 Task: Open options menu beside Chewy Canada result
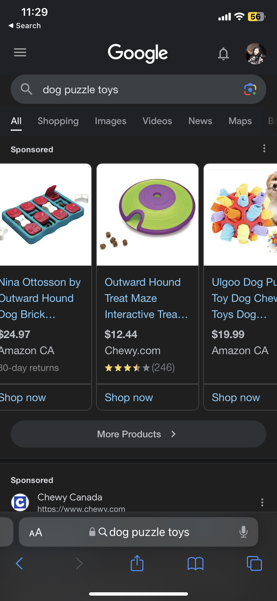(x=262, y=502)
